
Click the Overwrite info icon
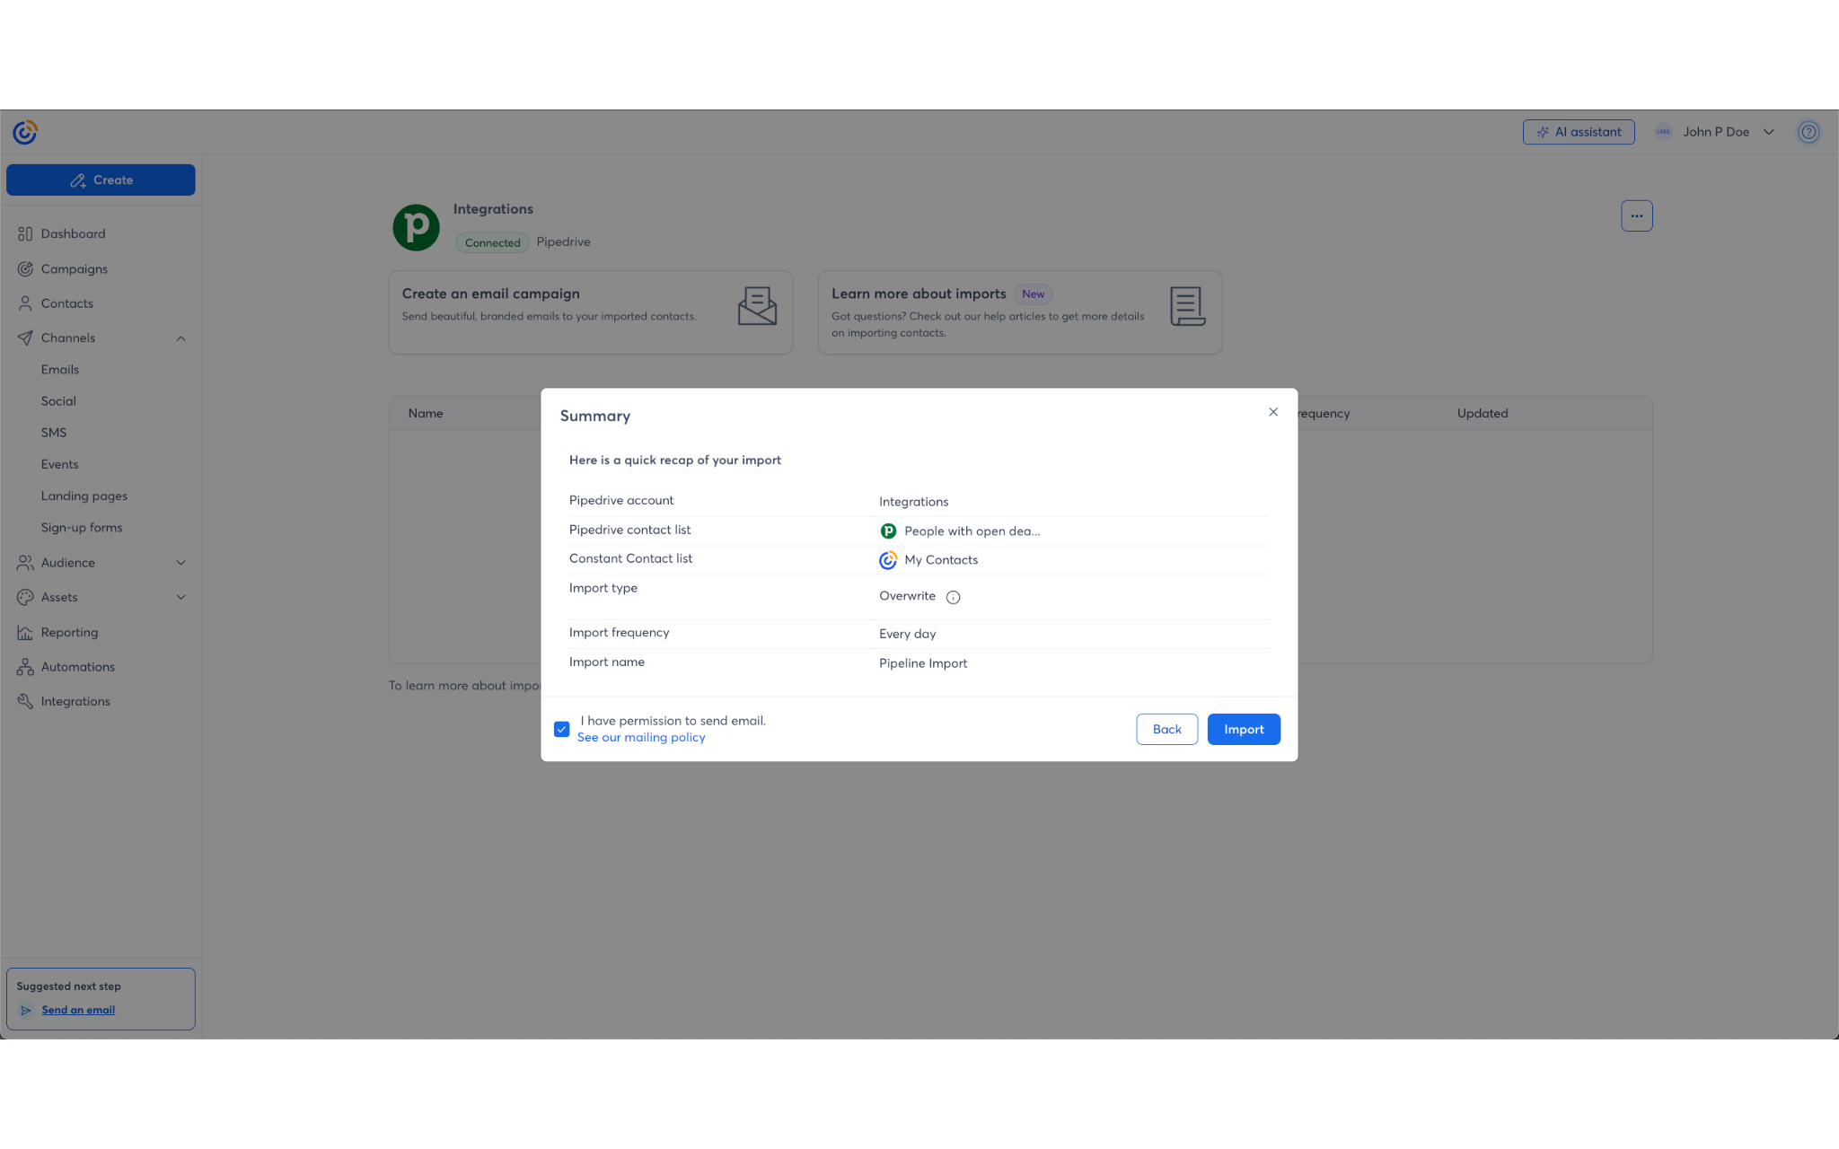tap(953, 597)
